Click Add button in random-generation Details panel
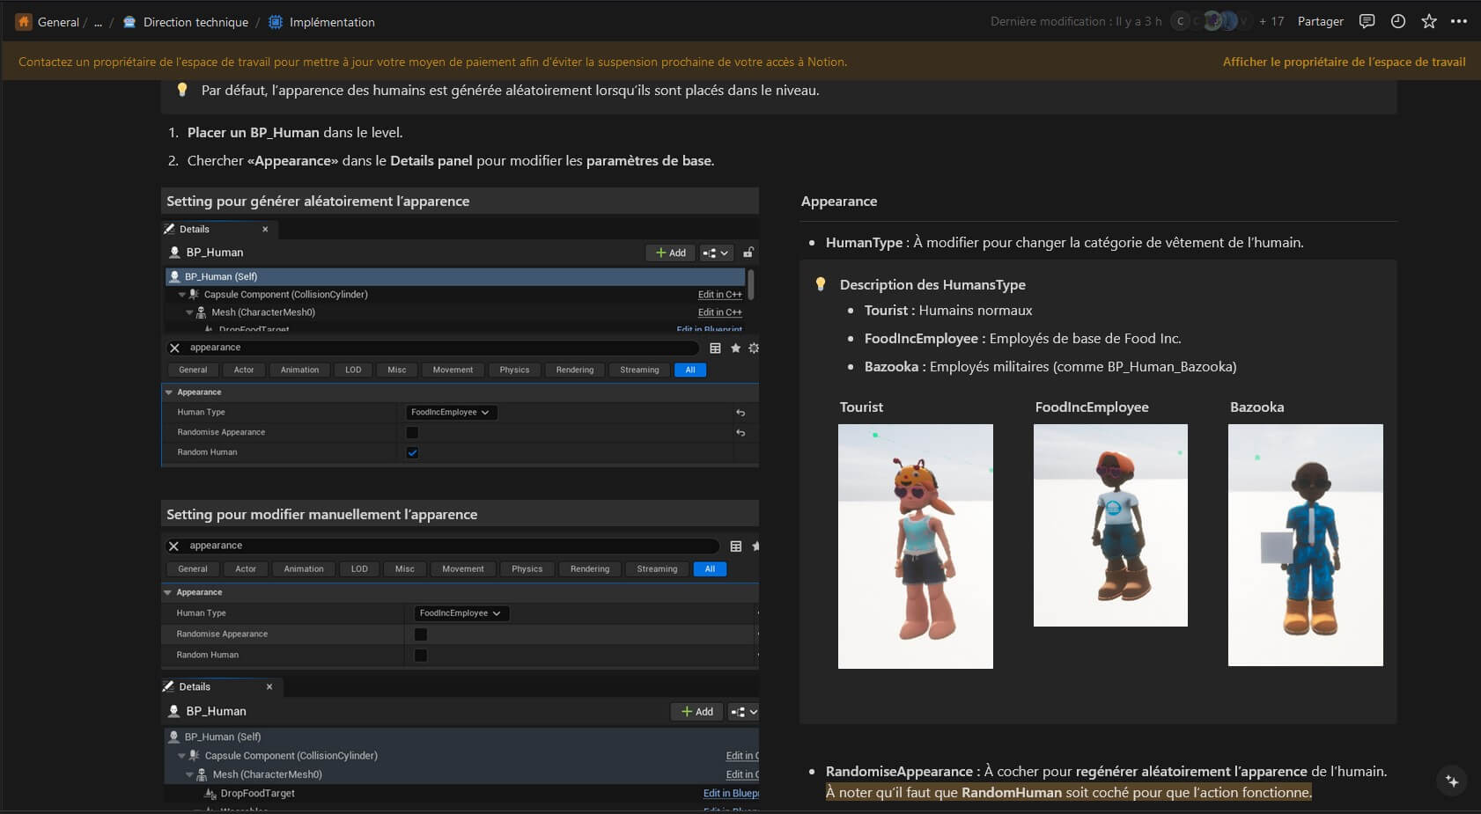 tap(670, 253)
